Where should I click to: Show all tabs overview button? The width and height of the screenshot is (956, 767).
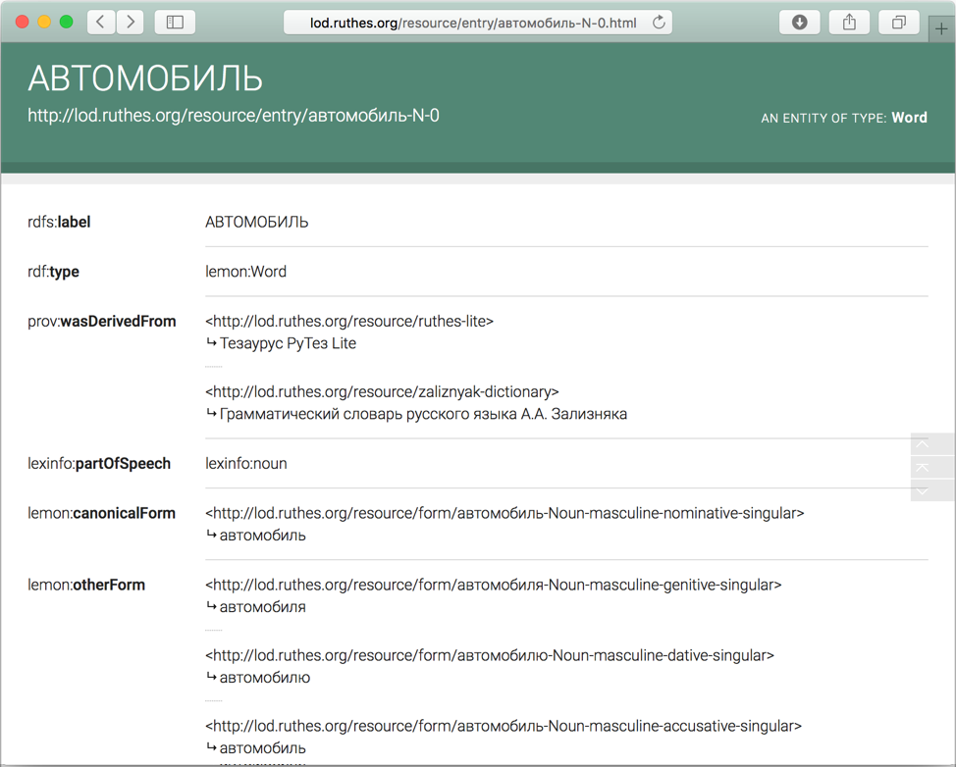click(x=899, y=23)
